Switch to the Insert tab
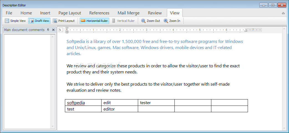The width and height of the screenshot is (289, 133). pyautogui.click(x=45, y=13)
